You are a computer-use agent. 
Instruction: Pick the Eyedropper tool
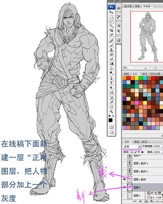pyautogui.click(x=112, y=102)
